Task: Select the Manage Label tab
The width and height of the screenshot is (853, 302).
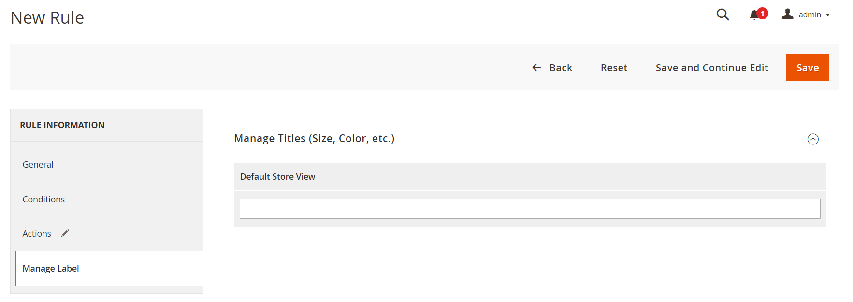Action: click(51, 269)
